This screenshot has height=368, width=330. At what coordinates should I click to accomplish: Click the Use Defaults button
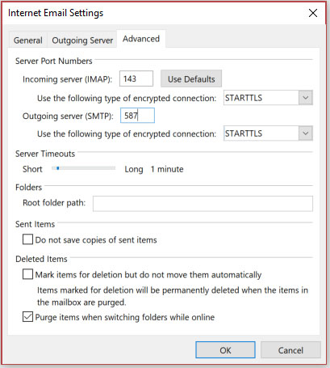[x=191, y=78]
